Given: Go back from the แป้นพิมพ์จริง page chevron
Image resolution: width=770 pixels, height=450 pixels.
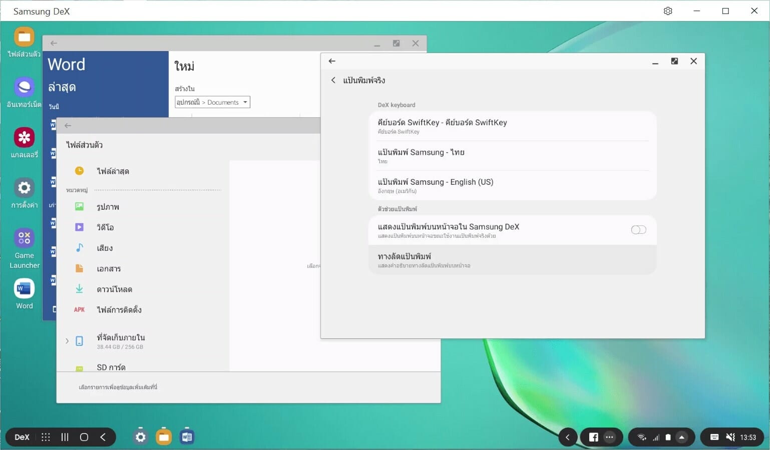Looking at the screenshot, I should point(333,80).
